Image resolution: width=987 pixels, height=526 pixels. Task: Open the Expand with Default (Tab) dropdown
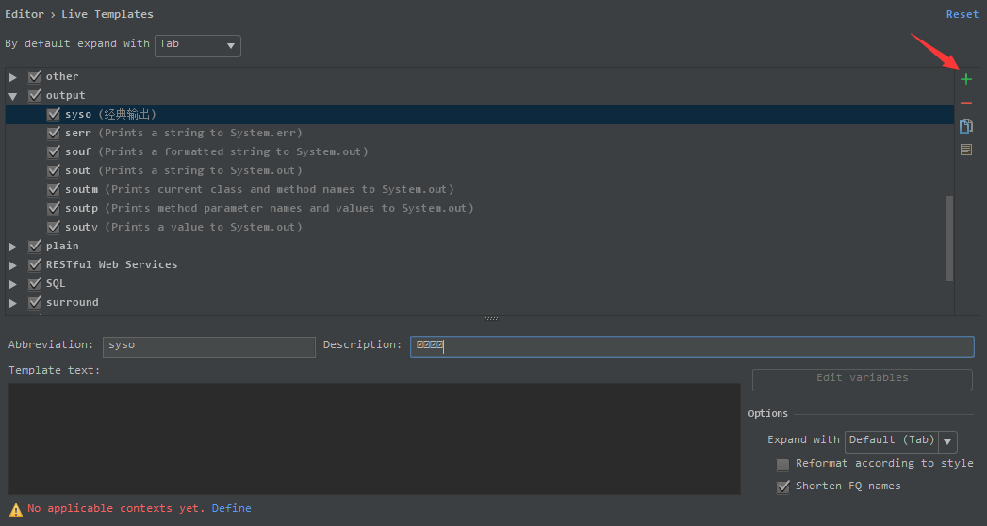point(948,441)
